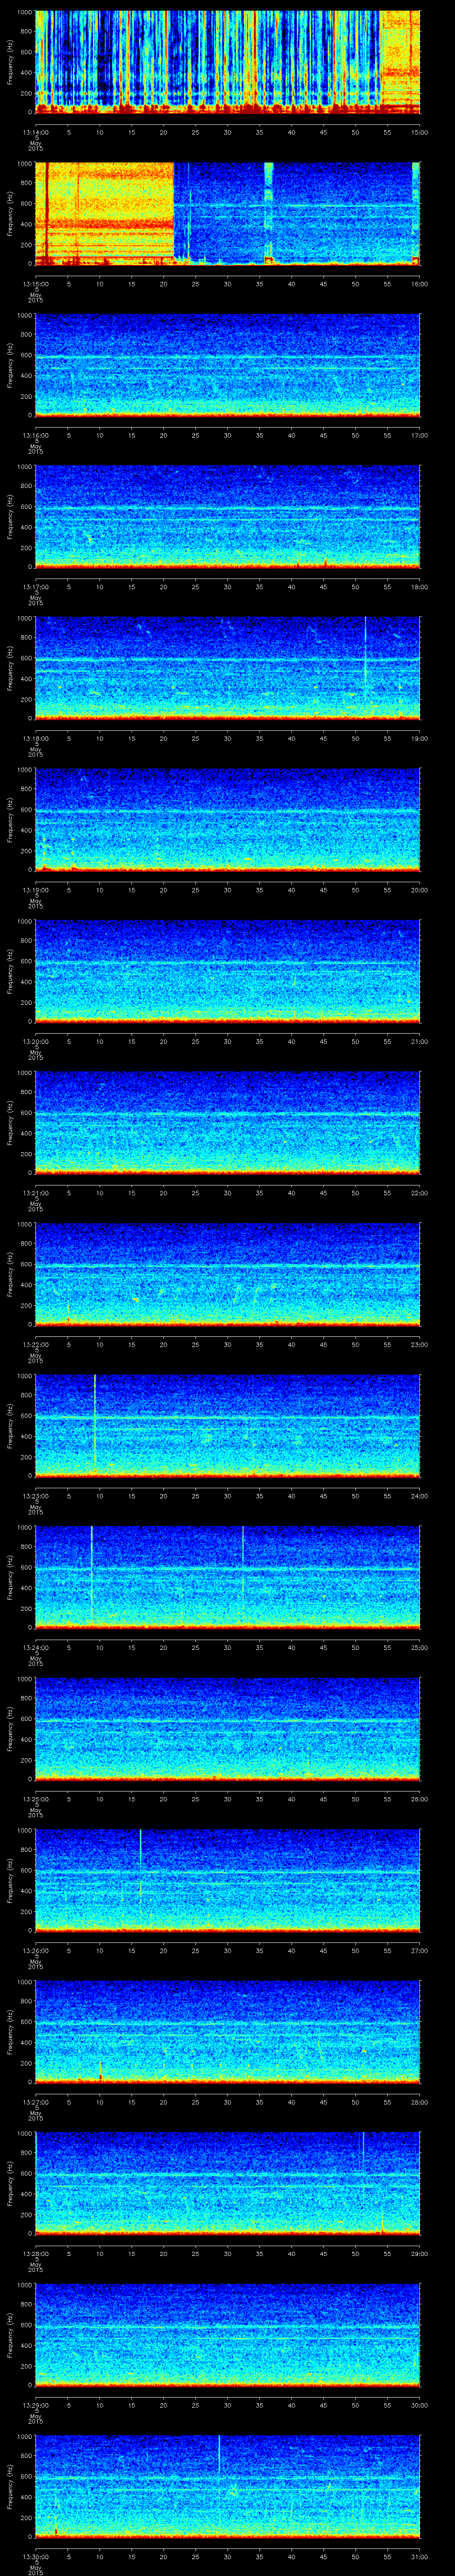
Task: Select the "13:29:00" timestamp label
Action: pyautogui.click(x=35, y=2405)
